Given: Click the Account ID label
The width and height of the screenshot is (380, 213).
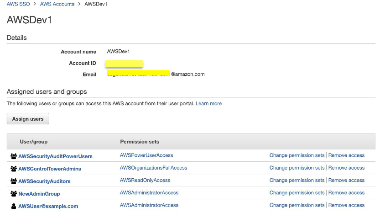Looking at the screenshot, I should pos(83,63).
